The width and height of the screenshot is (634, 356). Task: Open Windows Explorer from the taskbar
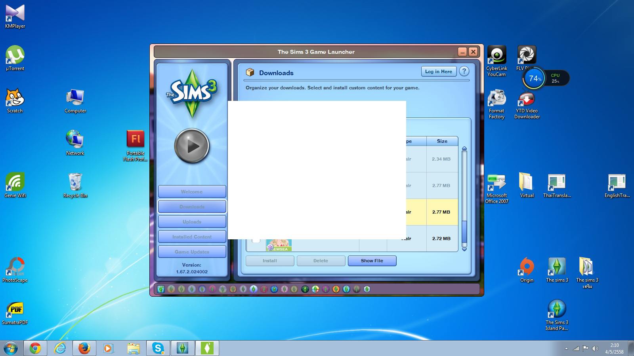pyautogui.click(x=134, y=348)
